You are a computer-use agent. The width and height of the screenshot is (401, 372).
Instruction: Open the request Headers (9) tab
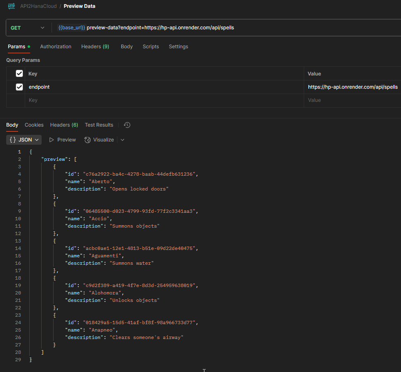coord(95,47)
